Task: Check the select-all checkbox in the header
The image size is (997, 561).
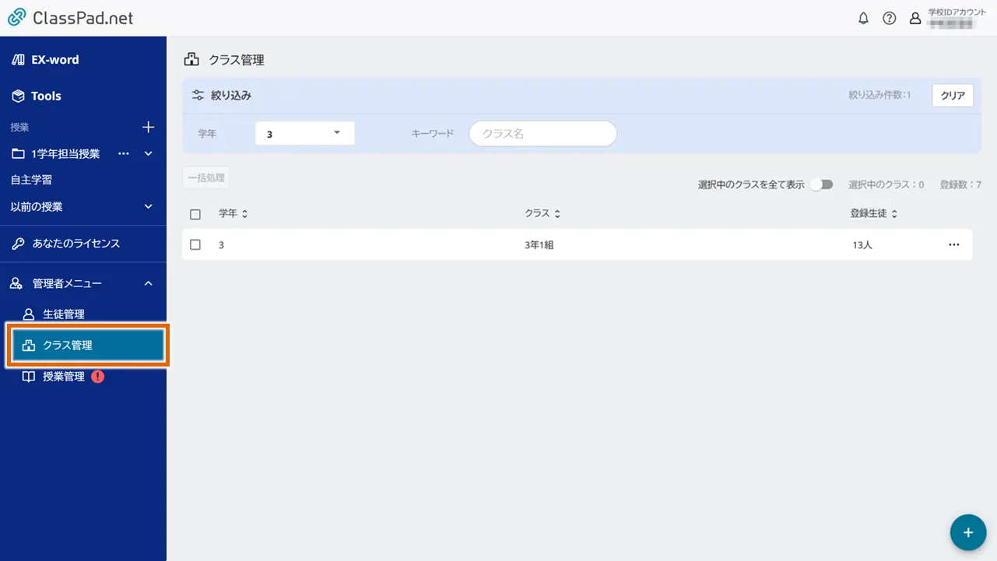Action: point(195,214)
